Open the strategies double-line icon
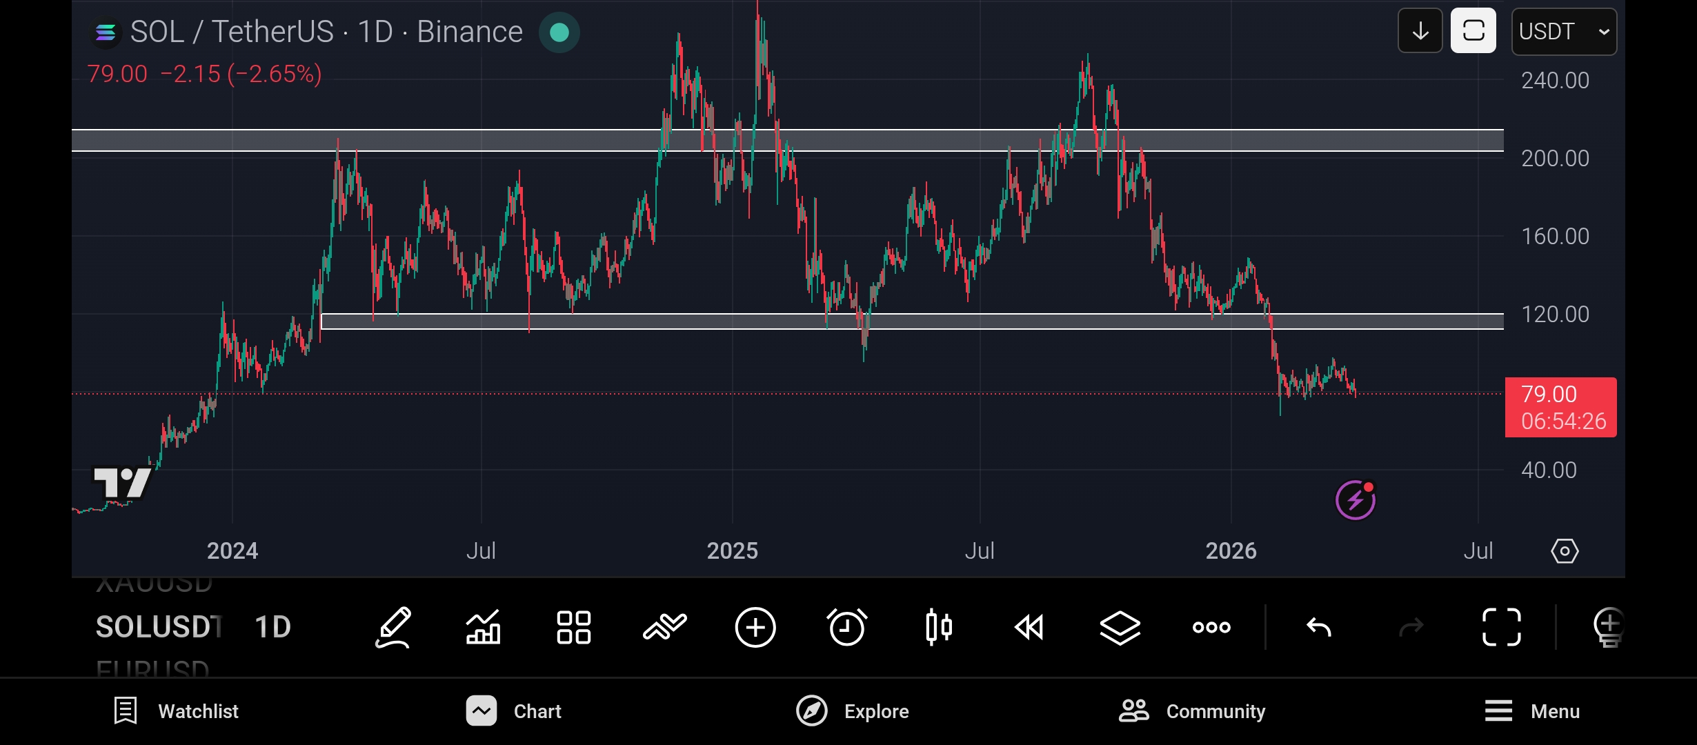Viewport: 1697px width, 745px height. point(665,627)
